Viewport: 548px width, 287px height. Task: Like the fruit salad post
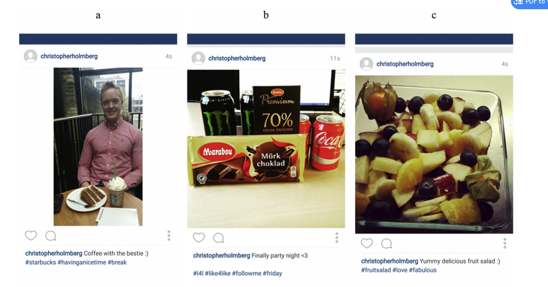tap(367, 243)
